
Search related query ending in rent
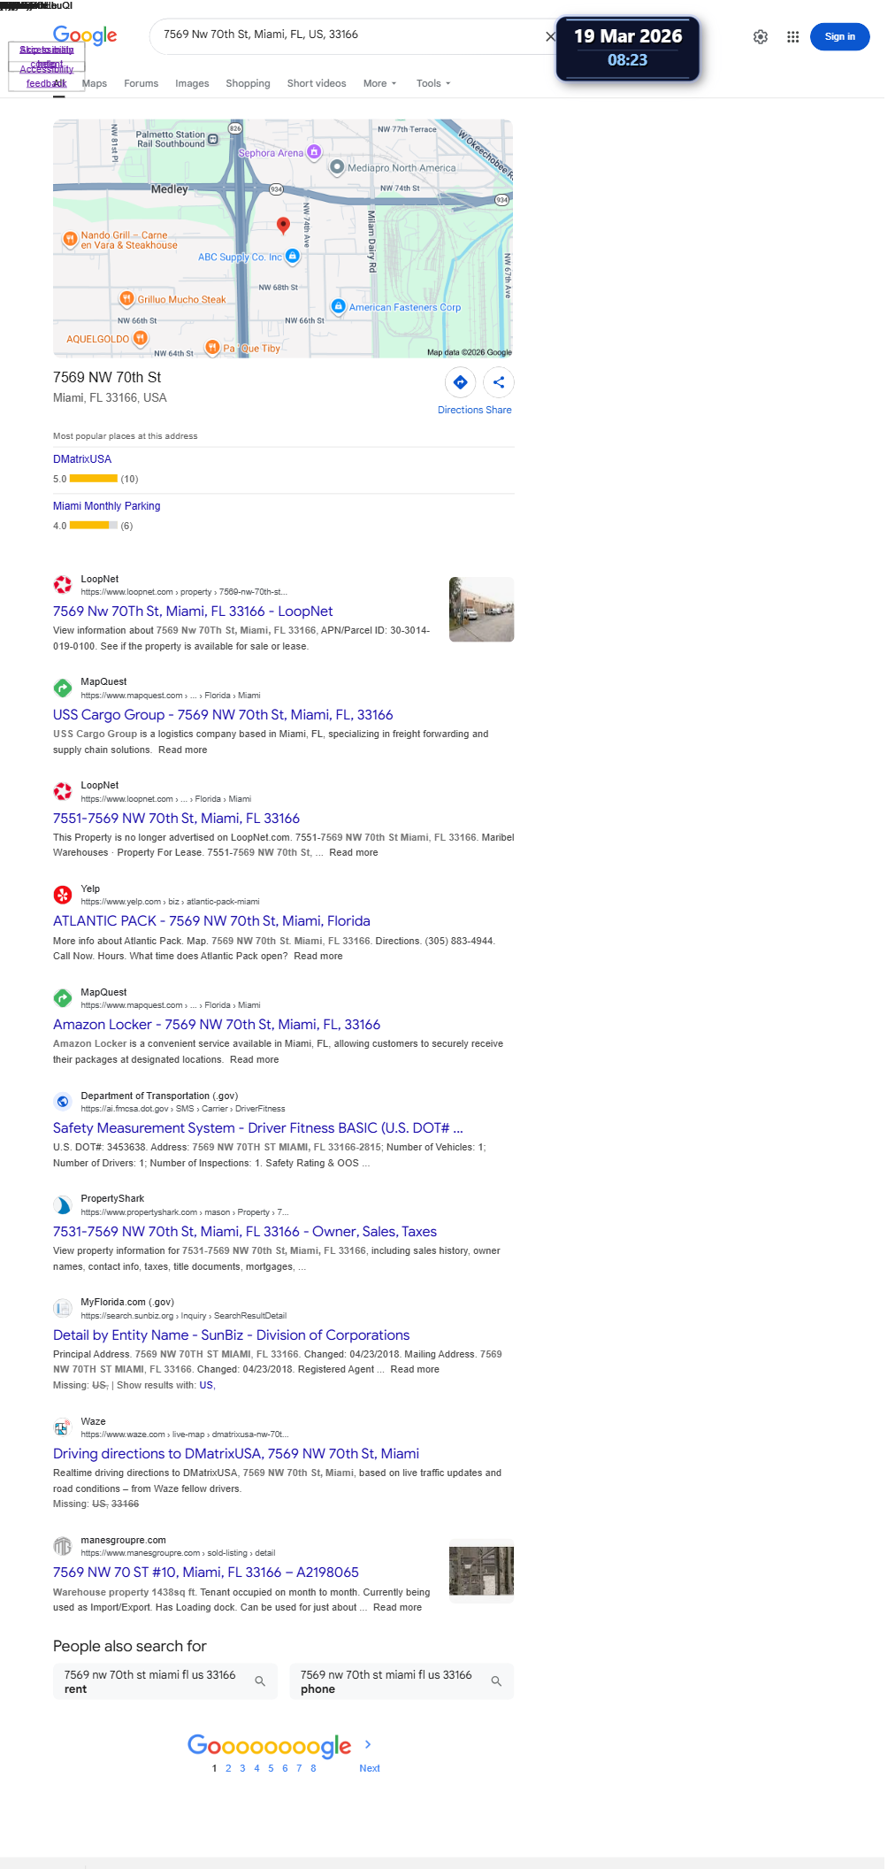pyautogui.click(x=164, y=1681)
